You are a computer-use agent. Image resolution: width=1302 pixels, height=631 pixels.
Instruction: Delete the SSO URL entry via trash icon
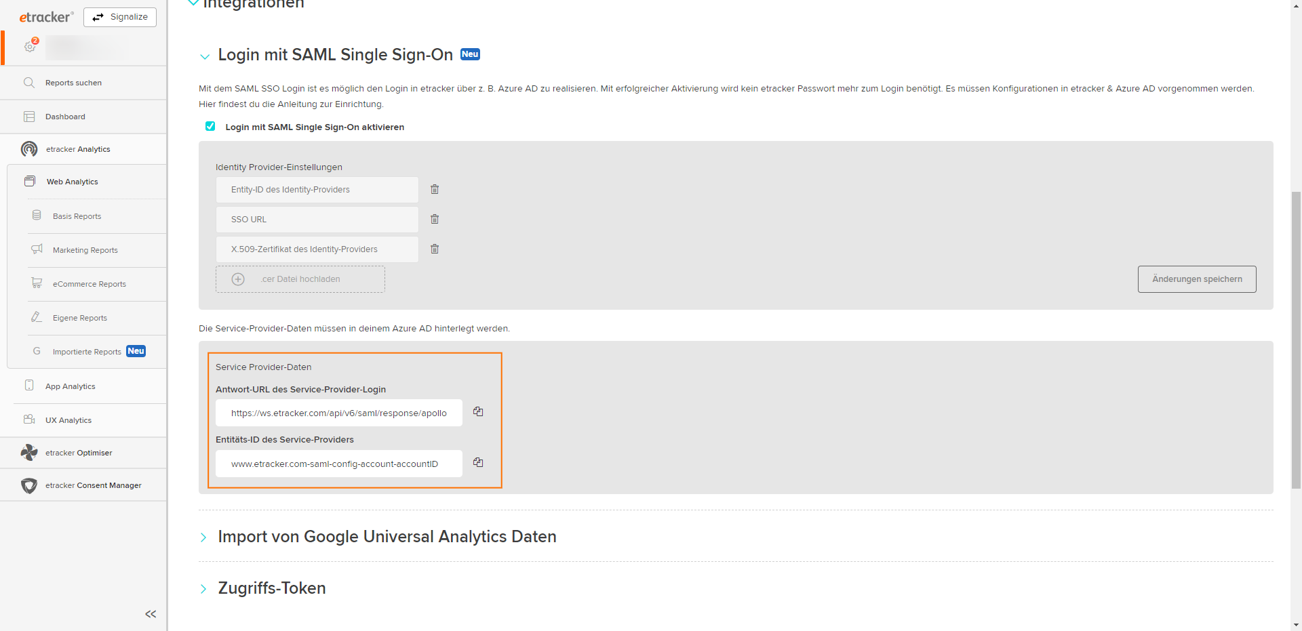pyautogui.click(x=435, y=219)
